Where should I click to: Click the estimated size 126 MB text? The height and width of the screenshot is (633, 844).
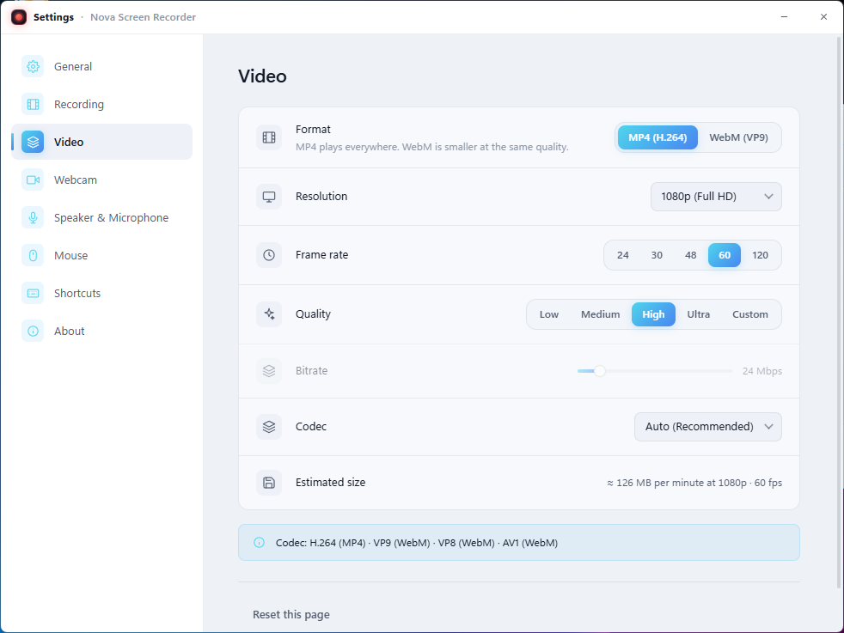pyautogui.click(x=694, y=483)
